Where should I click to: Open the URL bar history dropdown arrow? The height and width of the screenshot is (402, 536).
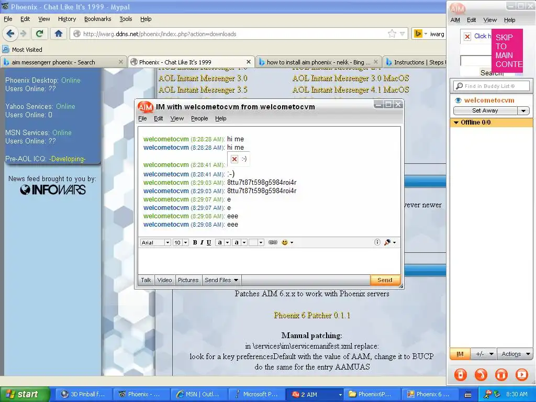[x=403, y=34]
